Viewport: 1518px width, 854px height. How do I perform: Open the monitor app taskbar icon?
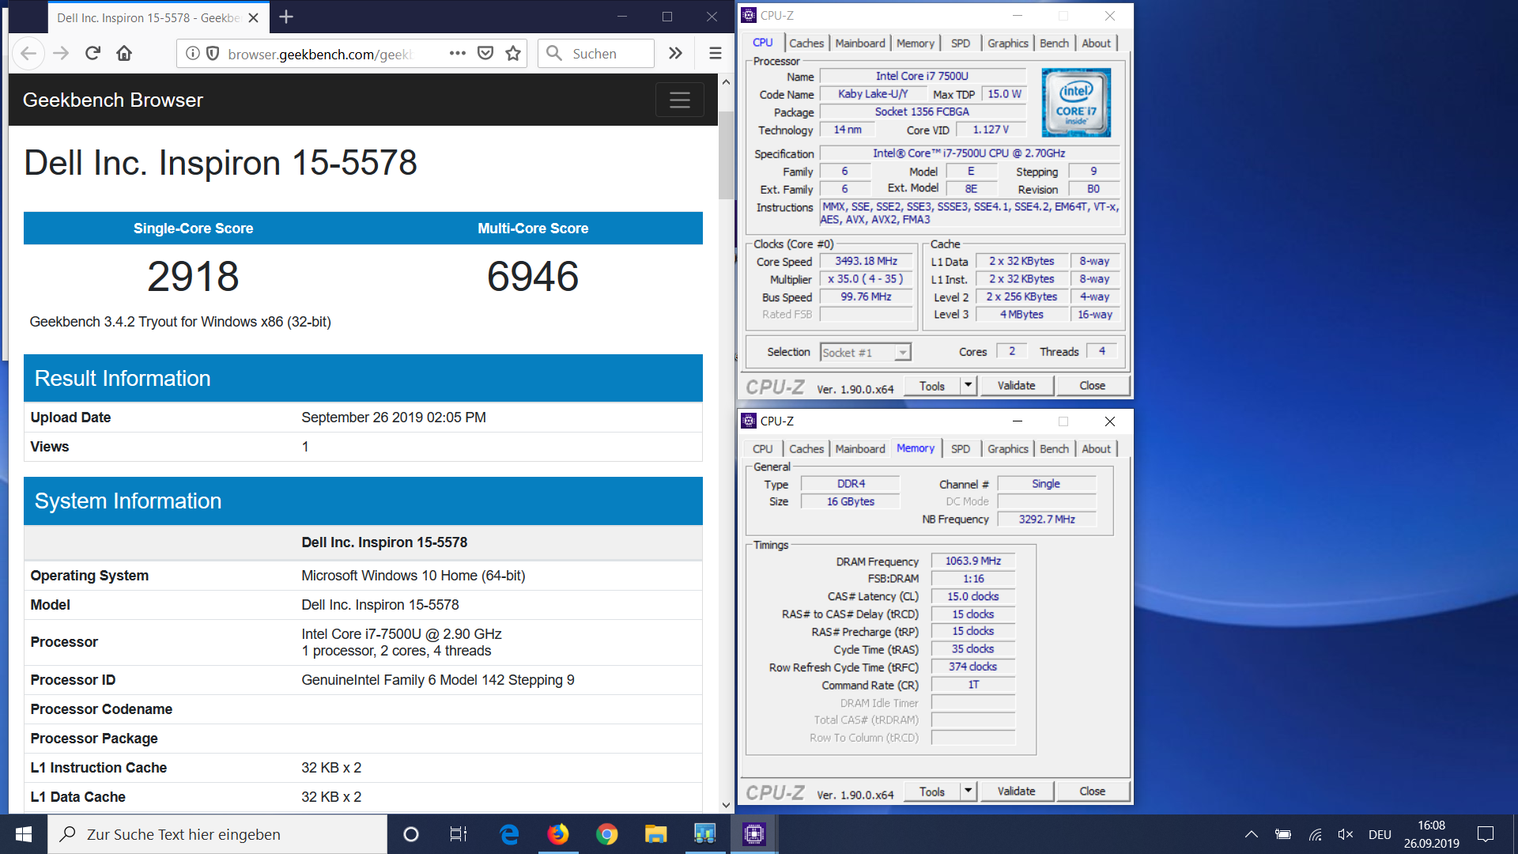pos(704,834)
